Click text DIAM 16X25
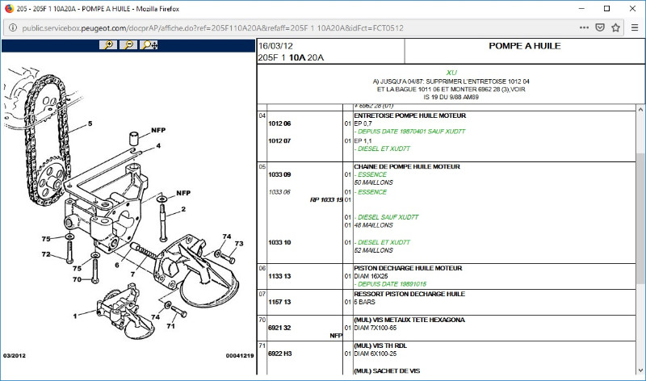The width and height of the screenshot is (646, 381). click(x=371, y=276)
